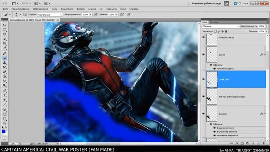270x152 pixels.
Task: Close the IronSpider.psd document tab
Action: point(58,20)
